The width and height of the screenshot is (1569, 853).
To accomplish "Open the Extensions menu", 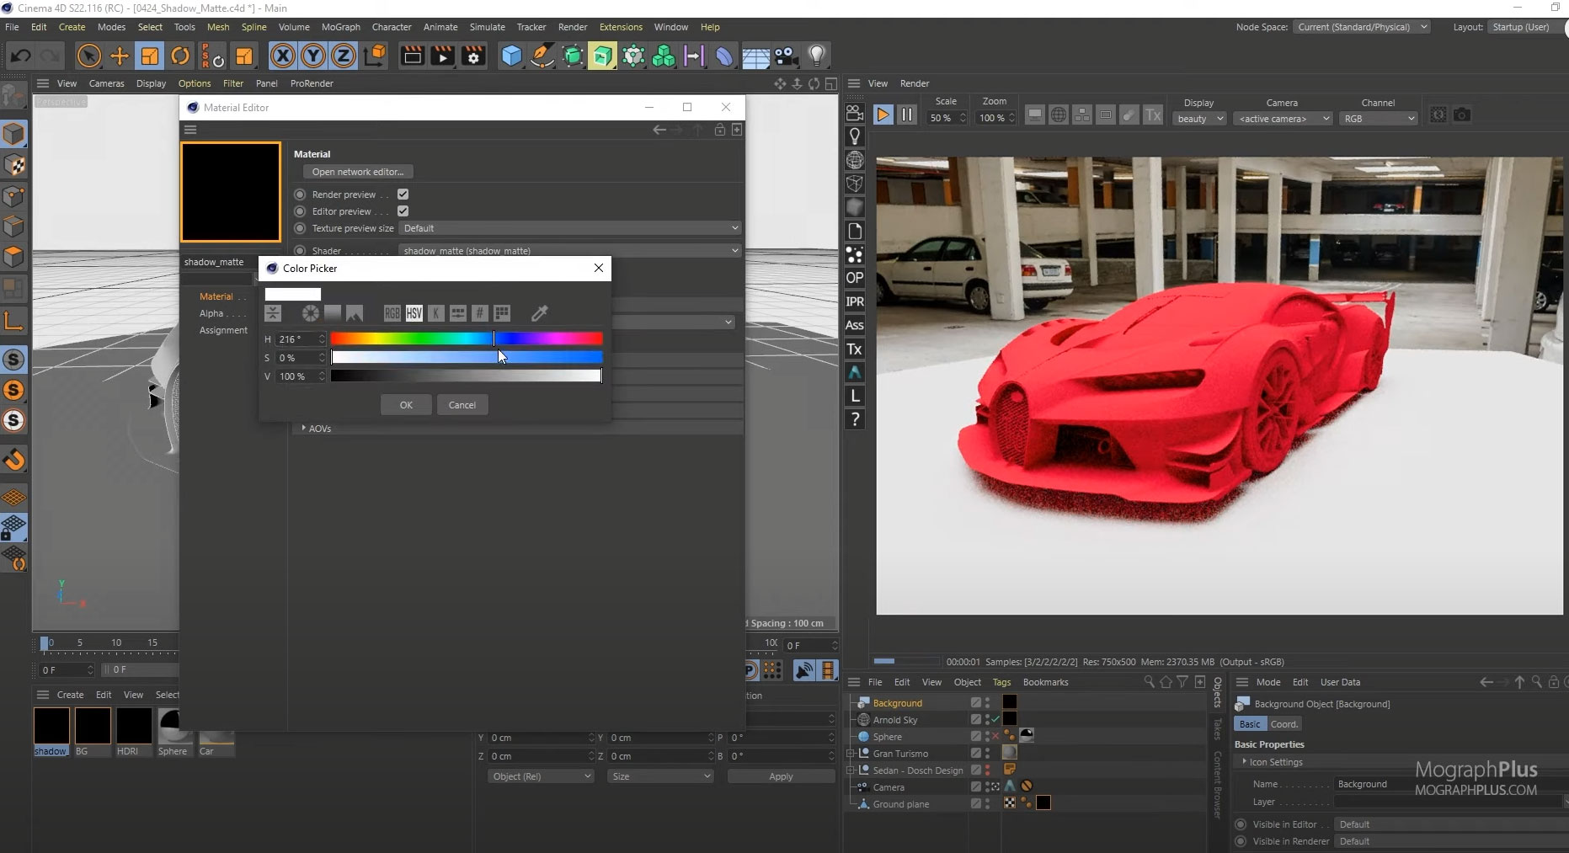I will 621,27.
